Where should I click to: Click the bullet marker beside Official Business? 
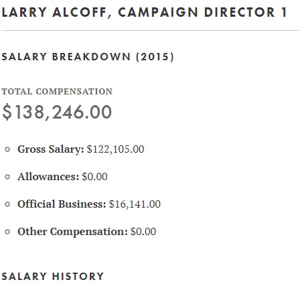(x=7, y=204)
